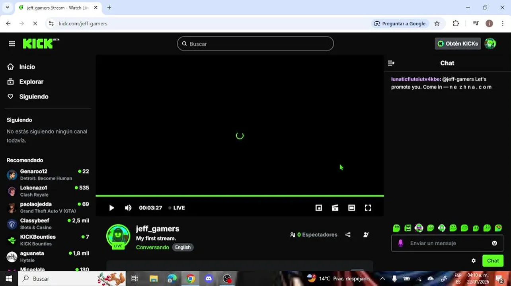The image size is (511, 286).
Task: Bookmark this page with the star
Action: pyautogui.click(x=437, y=23)
